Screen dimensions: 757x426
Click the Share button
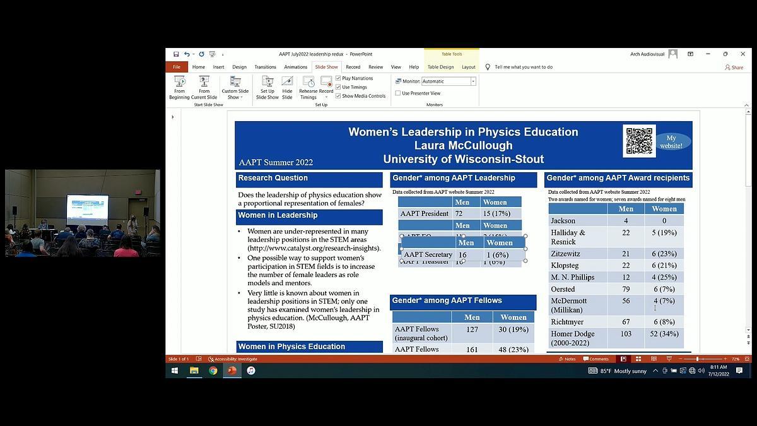(x=734, y=67)
